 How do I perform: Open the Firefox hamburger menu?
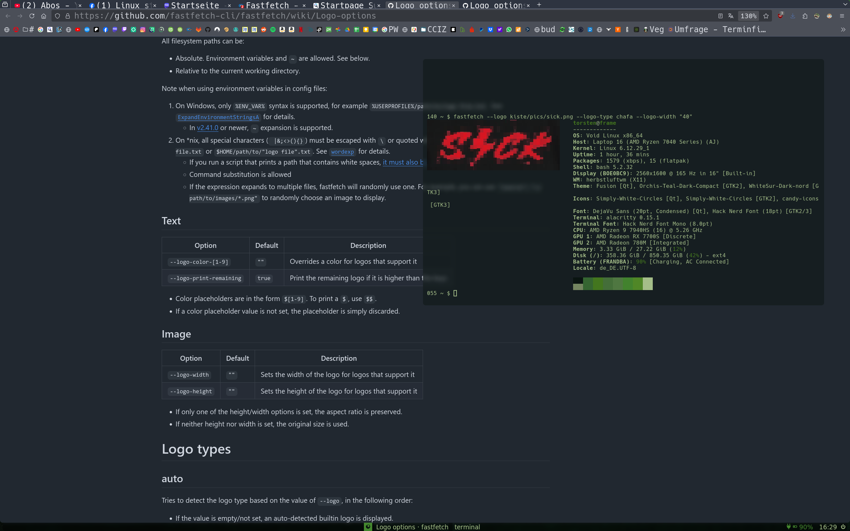[x=842, y=16]
